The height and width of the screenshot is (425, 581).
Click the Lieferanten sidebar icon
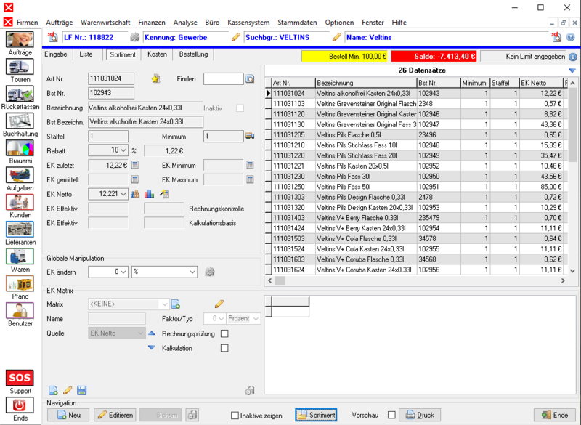point(20,232)
